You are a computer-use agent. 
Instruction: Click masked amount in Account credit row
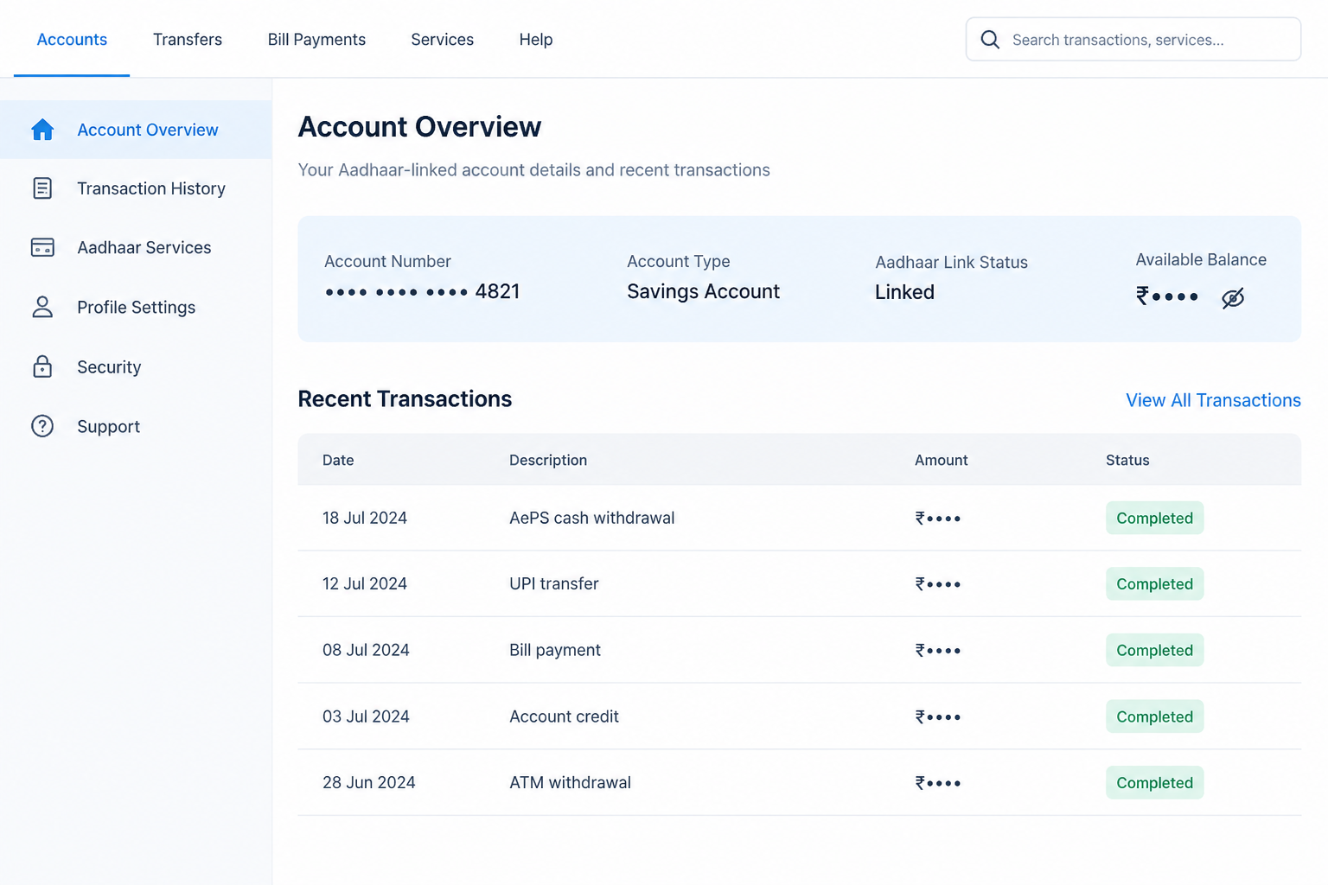938,717
